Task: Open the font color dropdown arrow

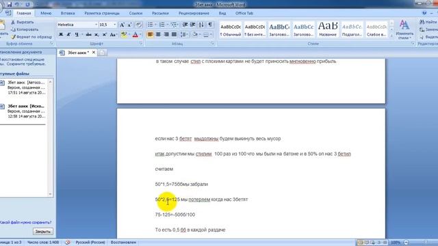Action: [140, 35]
